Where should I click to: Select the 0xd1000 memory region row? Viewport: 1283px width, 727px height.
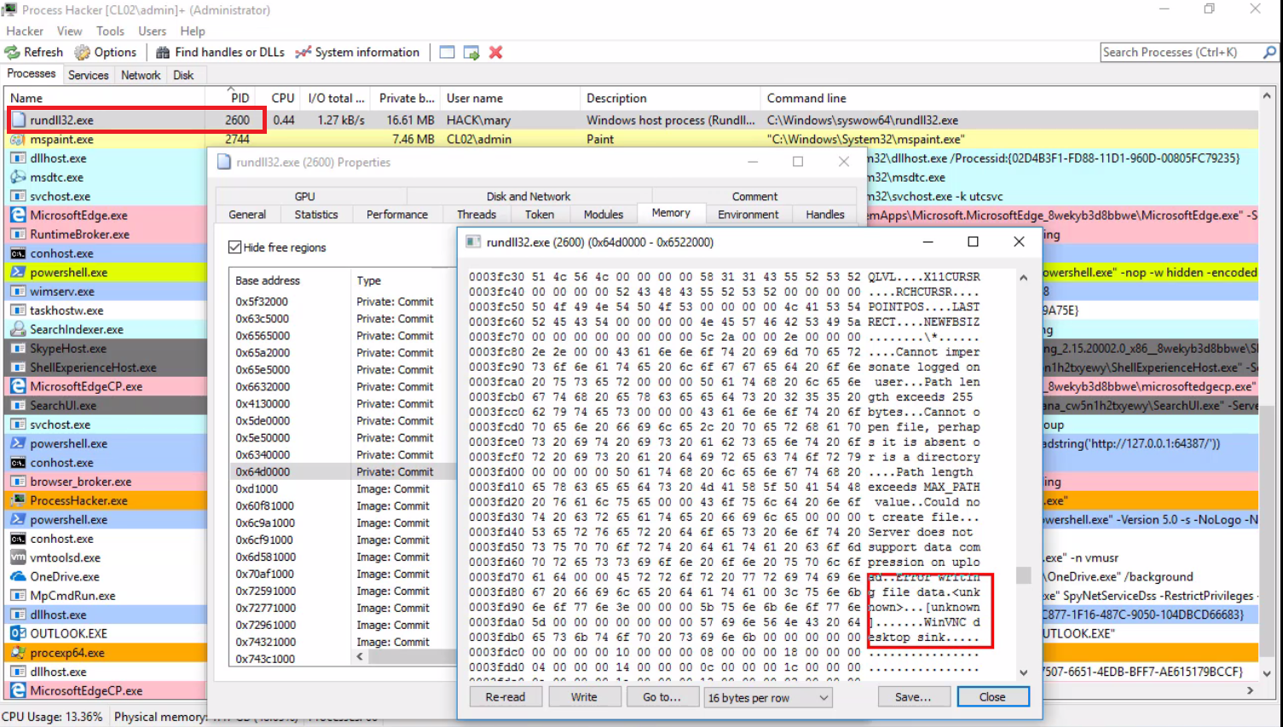click(x=344, y=488)
